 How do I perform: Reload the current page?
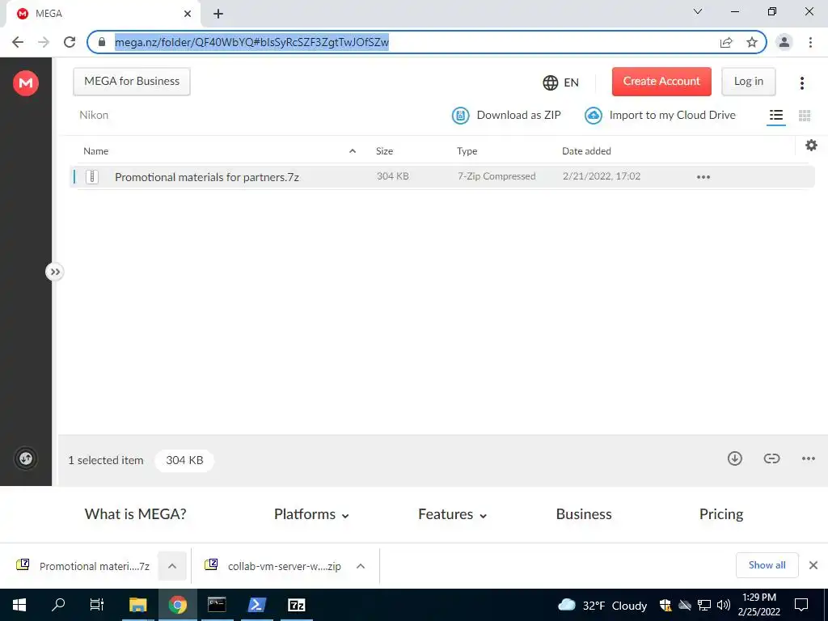tap(70, 42)
